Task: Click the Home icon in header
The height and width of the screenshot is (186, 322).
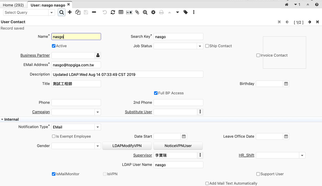Action: 287,5
